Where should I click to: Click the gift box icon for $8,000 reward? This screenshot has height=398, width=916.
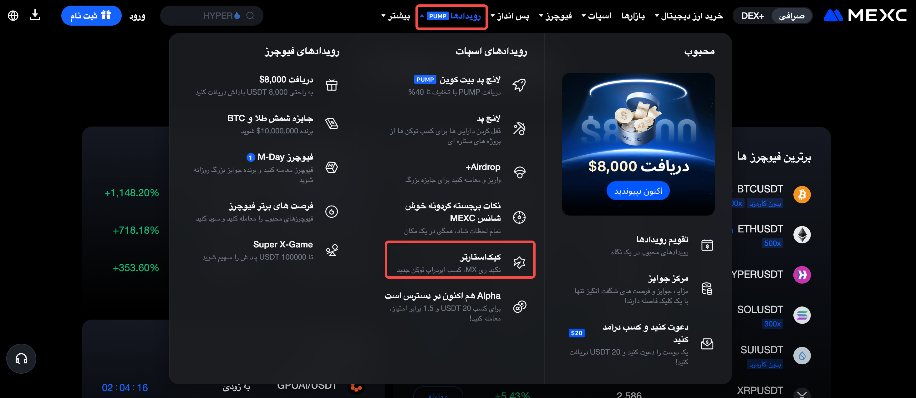click(x=332, y=85)
